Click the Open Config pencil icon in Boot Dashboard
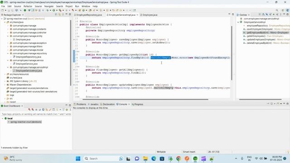The width and height of the screenshot is (290, 163). [x=50, y=110]
